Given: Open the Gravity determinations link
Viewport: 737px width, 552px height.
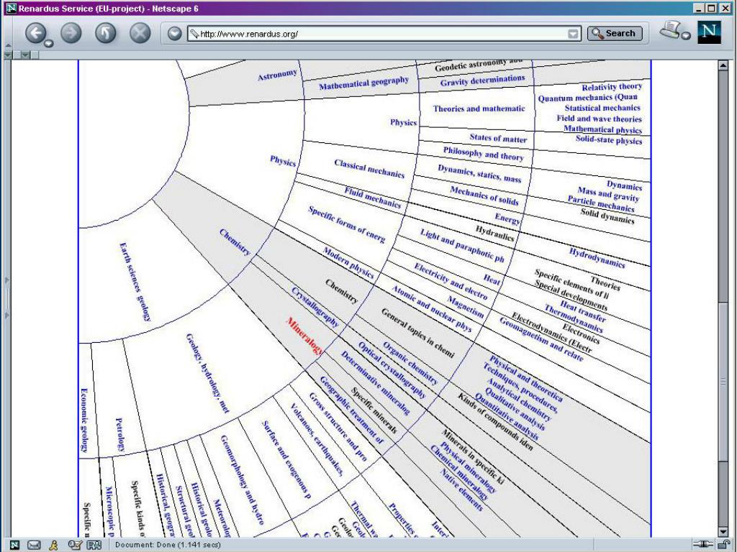Looking at the screenshot, I should tap(483, 80).
